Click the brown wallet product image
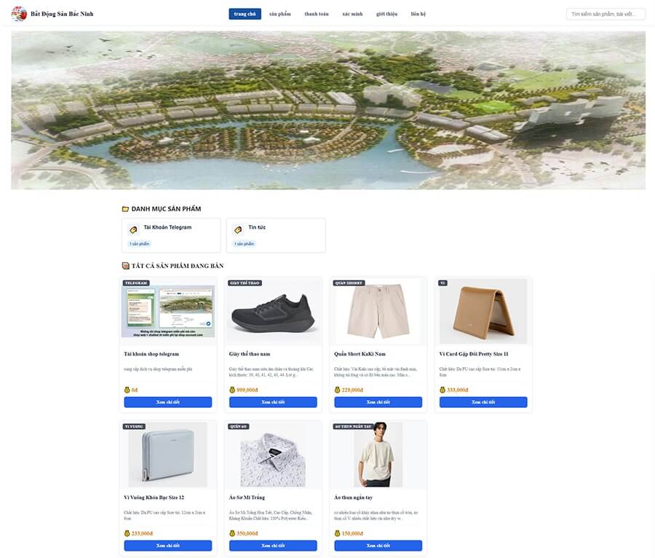The image size is (655, 558). click(483, 311)
